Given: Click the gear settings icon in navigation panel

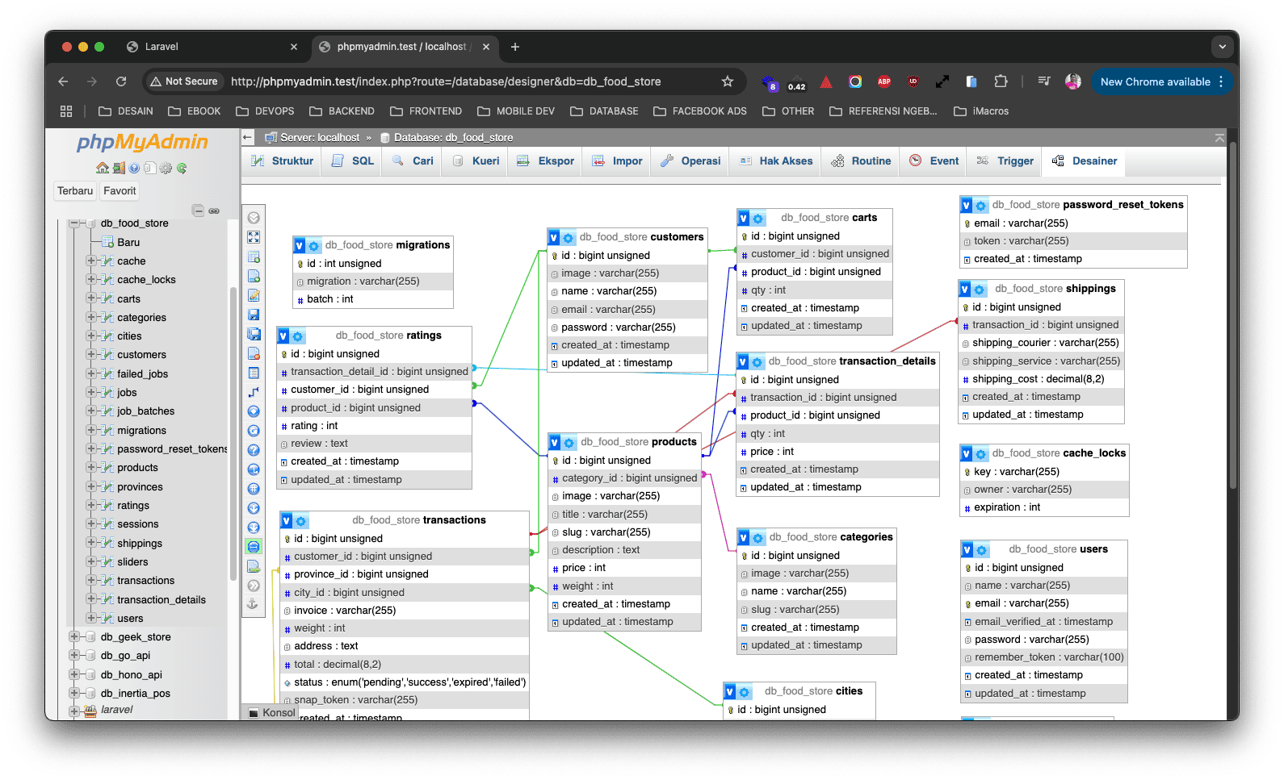Looking at the screenshot, I should point(166,169).
